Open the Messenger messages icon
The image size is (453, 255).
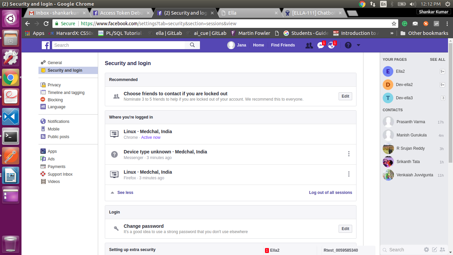(321, 45)
